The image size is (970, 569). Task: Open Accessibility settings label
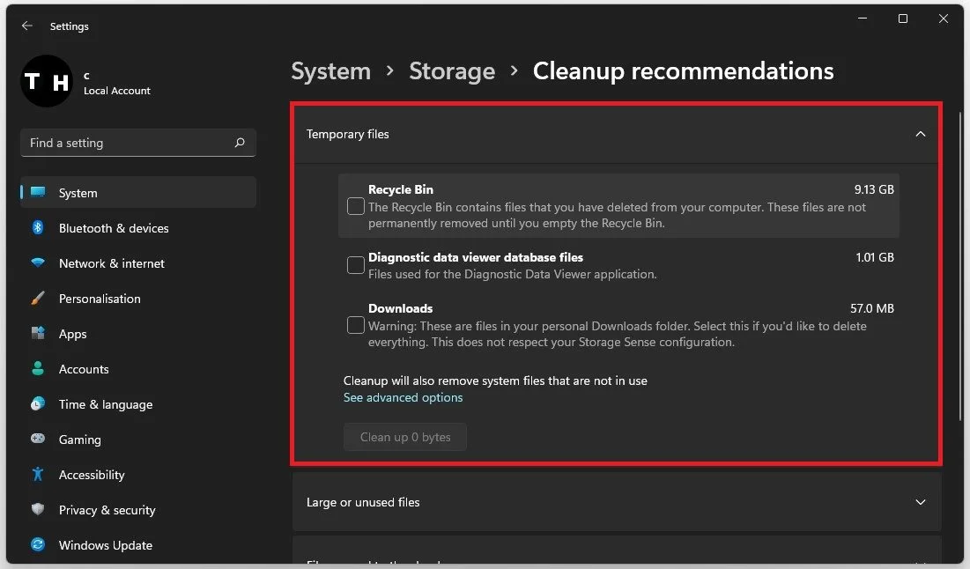tap(92, 475)
